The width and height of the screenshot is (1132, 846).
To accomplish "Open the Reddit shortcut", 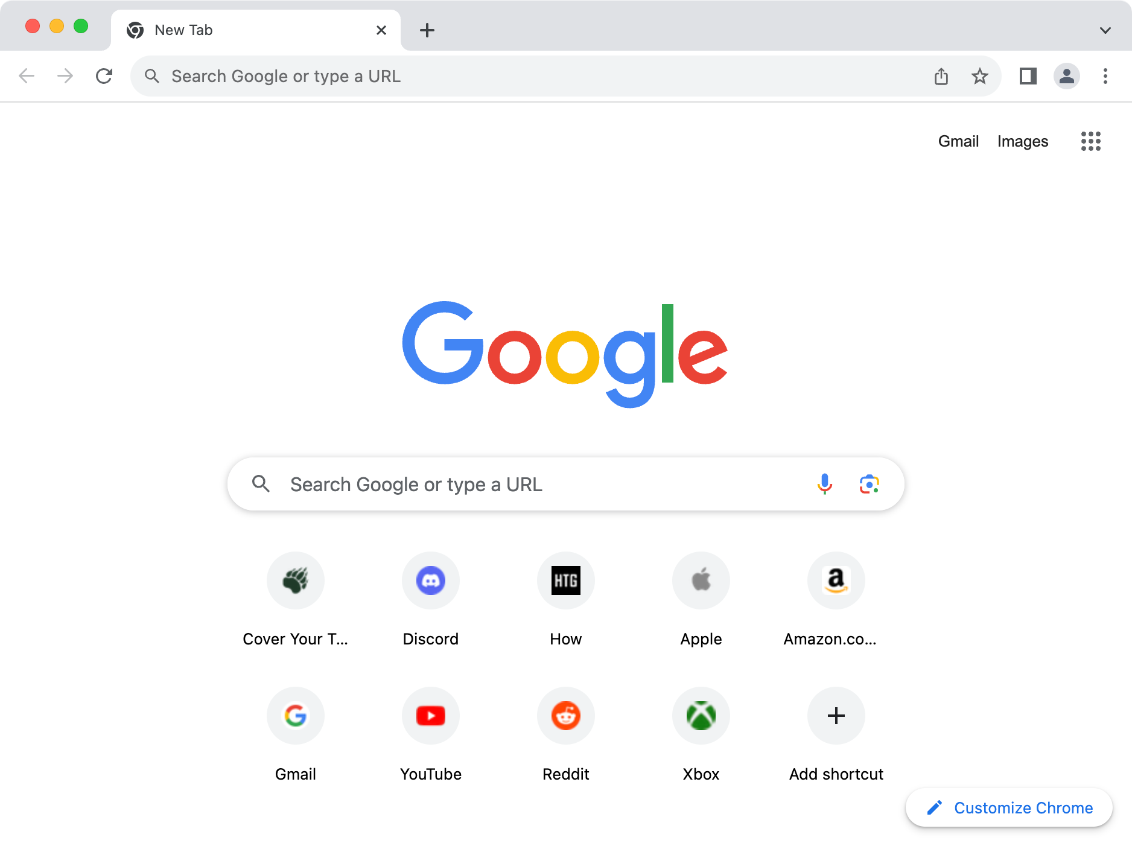I will click(565, 716).
